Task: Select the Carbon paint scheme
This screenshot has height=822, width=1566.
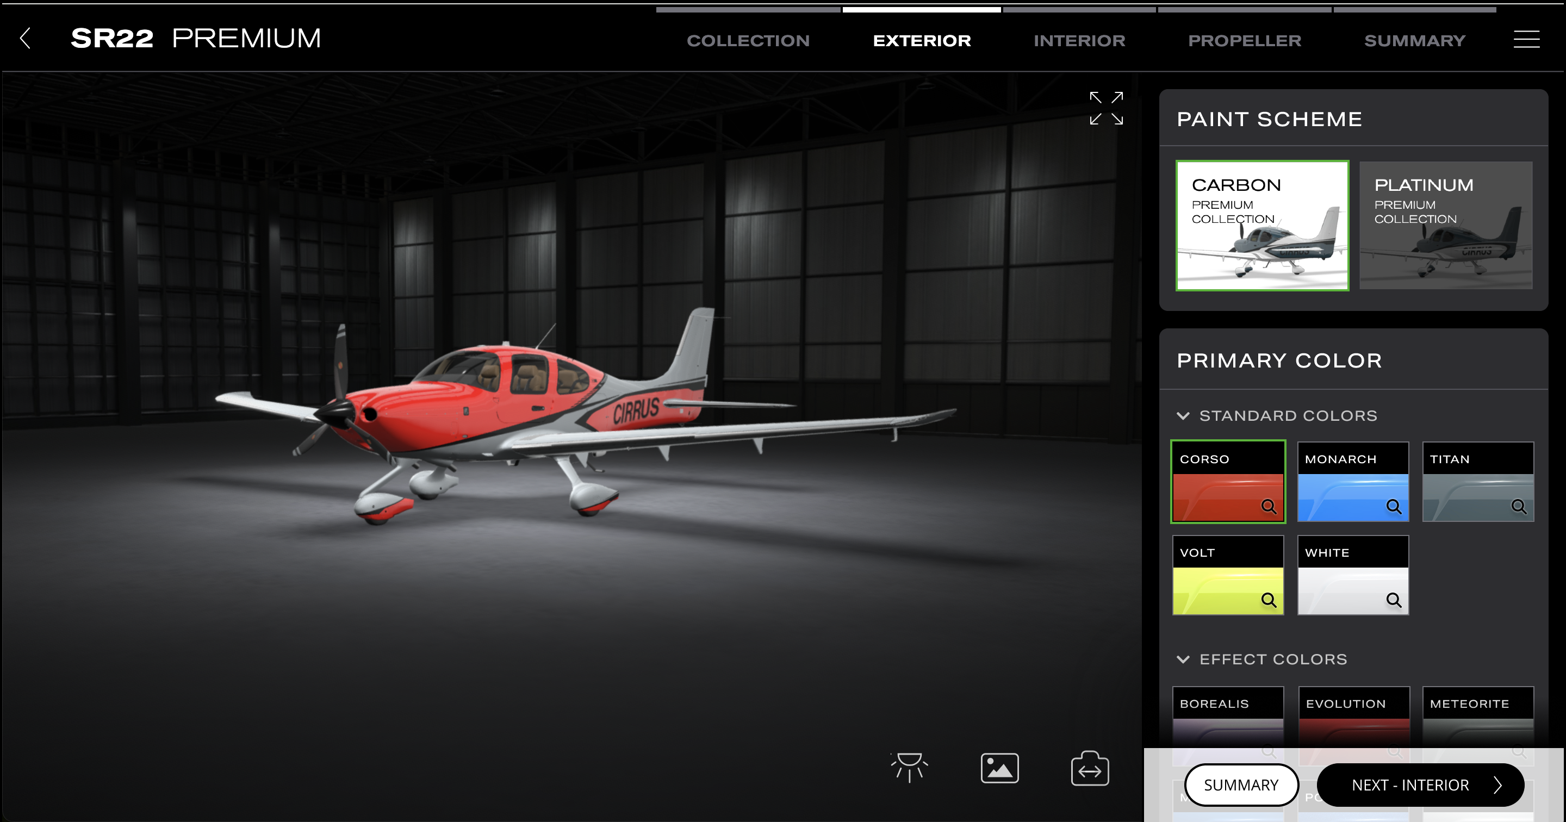Action: 1262,226
